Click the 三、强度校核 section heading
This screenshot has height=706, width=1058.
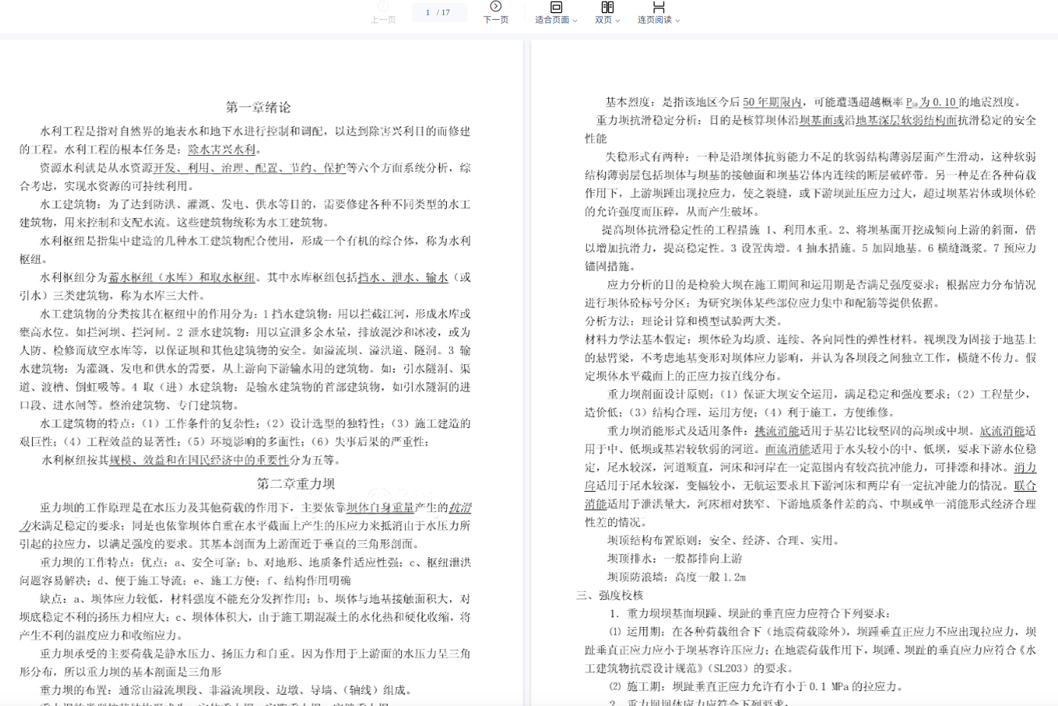pyautogui.click(x=610, y=595)
